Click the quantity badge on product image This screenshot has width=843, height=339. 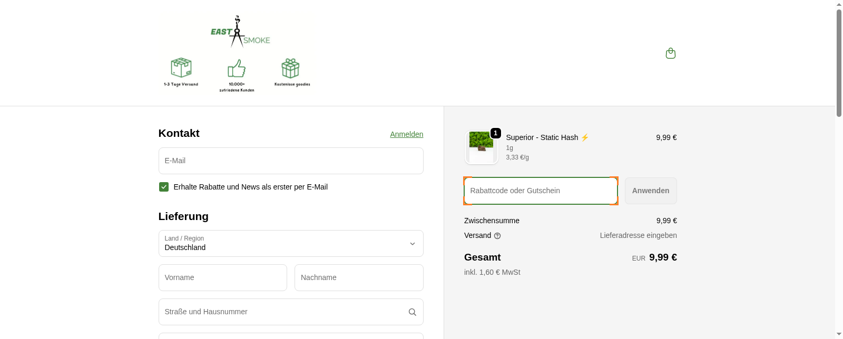point(495,133)
